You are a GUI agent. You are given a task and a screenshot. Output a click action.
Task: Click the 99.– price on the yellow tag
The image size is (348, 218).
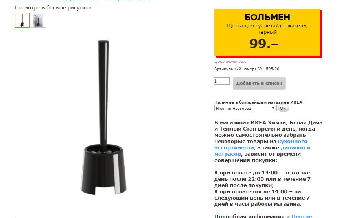pos(264,44)
